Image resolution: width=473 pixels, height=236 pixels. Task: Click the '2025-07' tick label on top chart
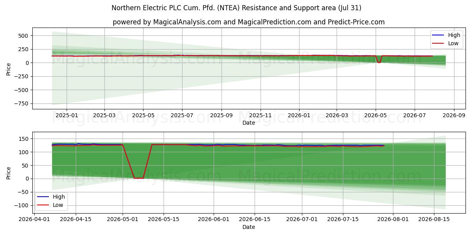tap(182, 115)
